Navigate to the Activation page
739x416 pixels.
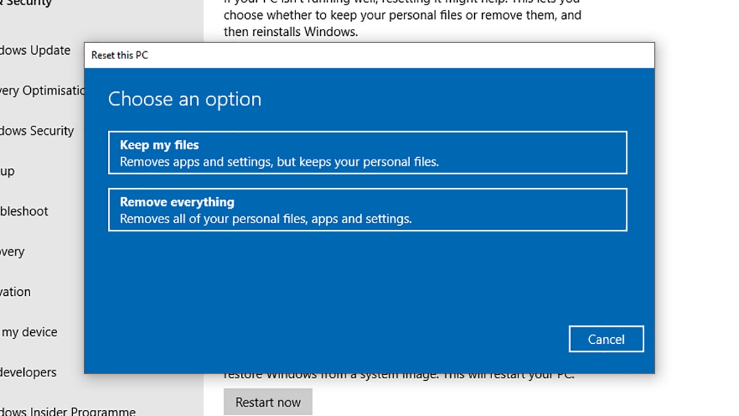[x=15, y=292]
